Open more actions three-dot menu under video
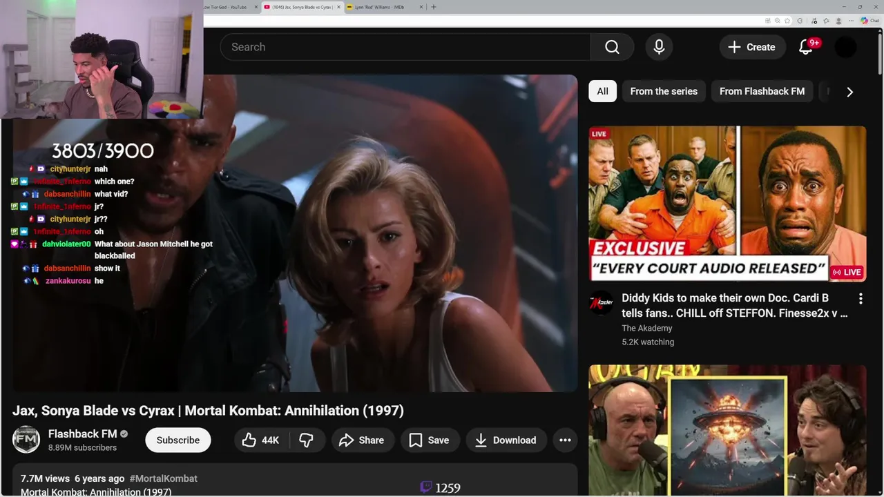The height and width of the screenshot is (497, 884). click(565, 440)
